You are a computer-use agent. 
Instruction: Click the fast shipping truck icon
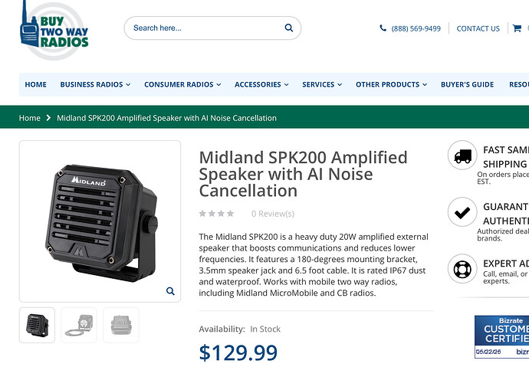pyautogui.click(x=462, y=156)
